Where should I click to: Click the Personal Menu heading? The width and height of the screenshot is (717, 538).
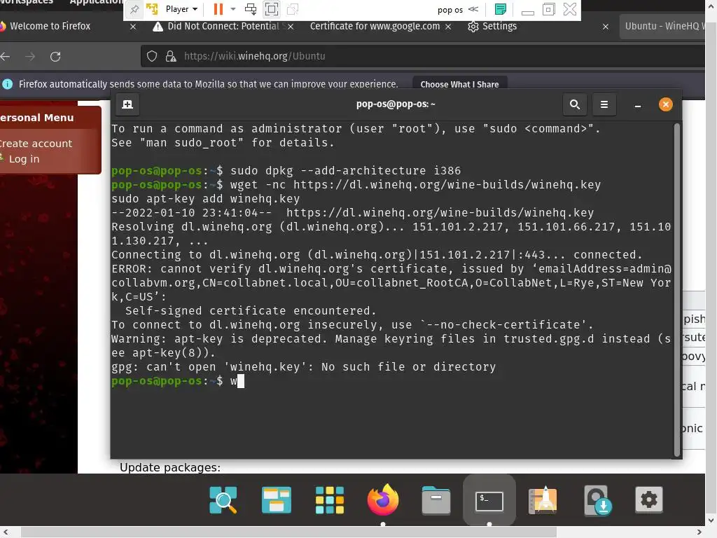pos(36,118)
